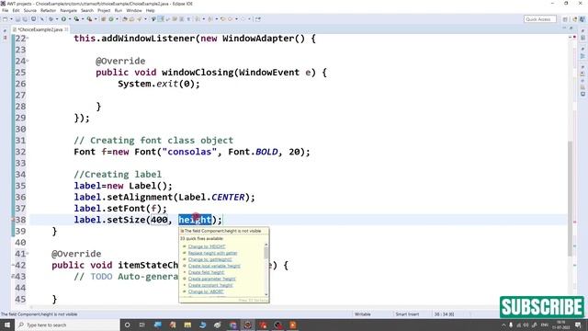Click the Coverage run toolbar icon
This screenshot has width=588, height=331.
pyautogui.click(x=76, y=18)
